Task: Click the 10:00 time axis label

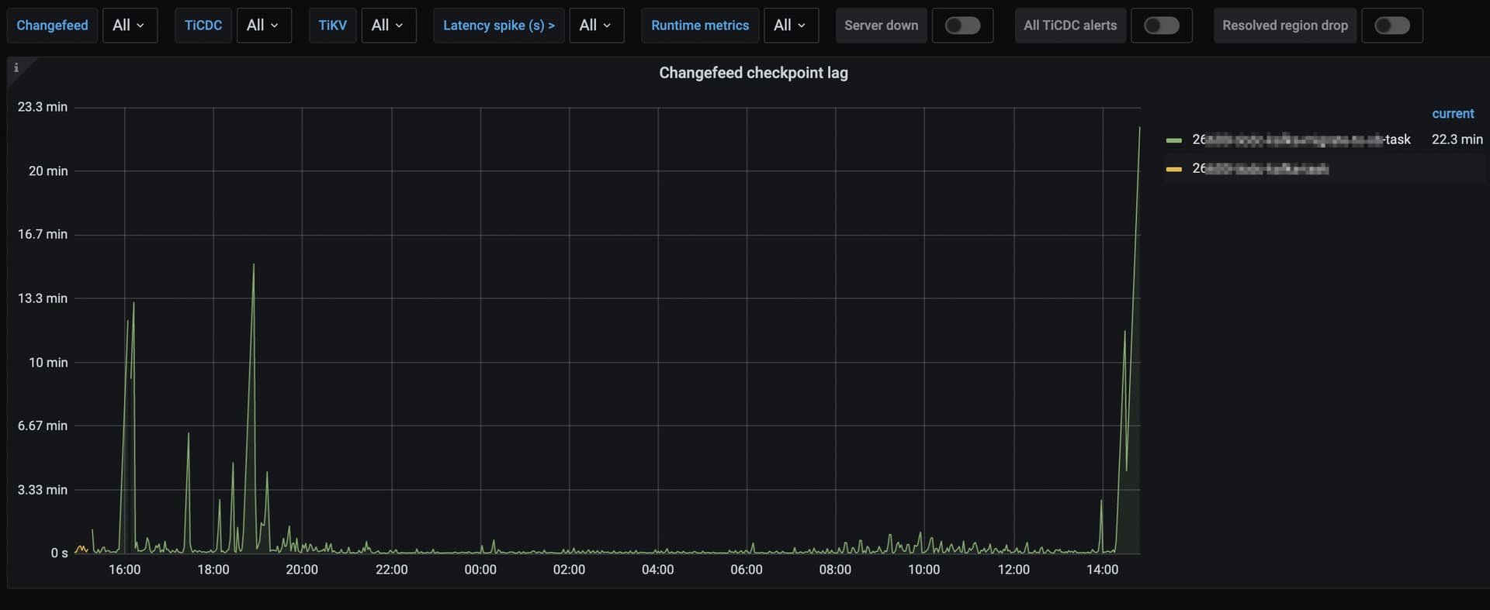Action: pyautogui.click(x=923, y=570)
